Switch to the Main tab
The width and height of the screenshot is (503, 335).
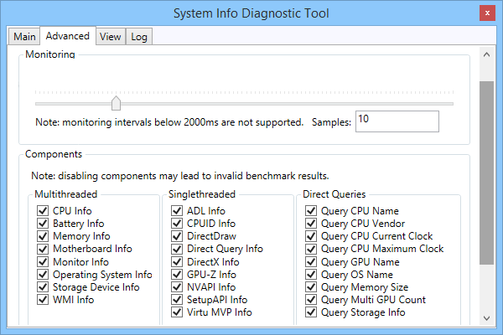pyautogui.click(x=24, y=37)
